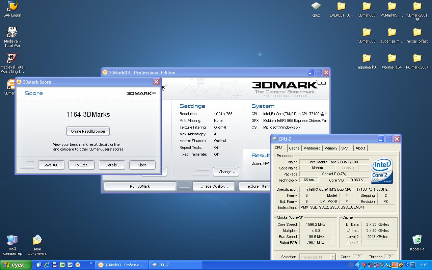Select the super_pi_m... folder

point(392,35)
